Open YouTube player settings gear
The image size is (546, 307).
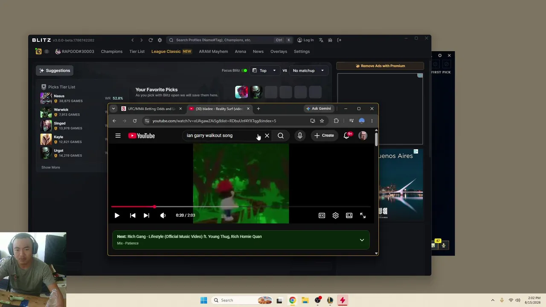click(x=336, y=215)
